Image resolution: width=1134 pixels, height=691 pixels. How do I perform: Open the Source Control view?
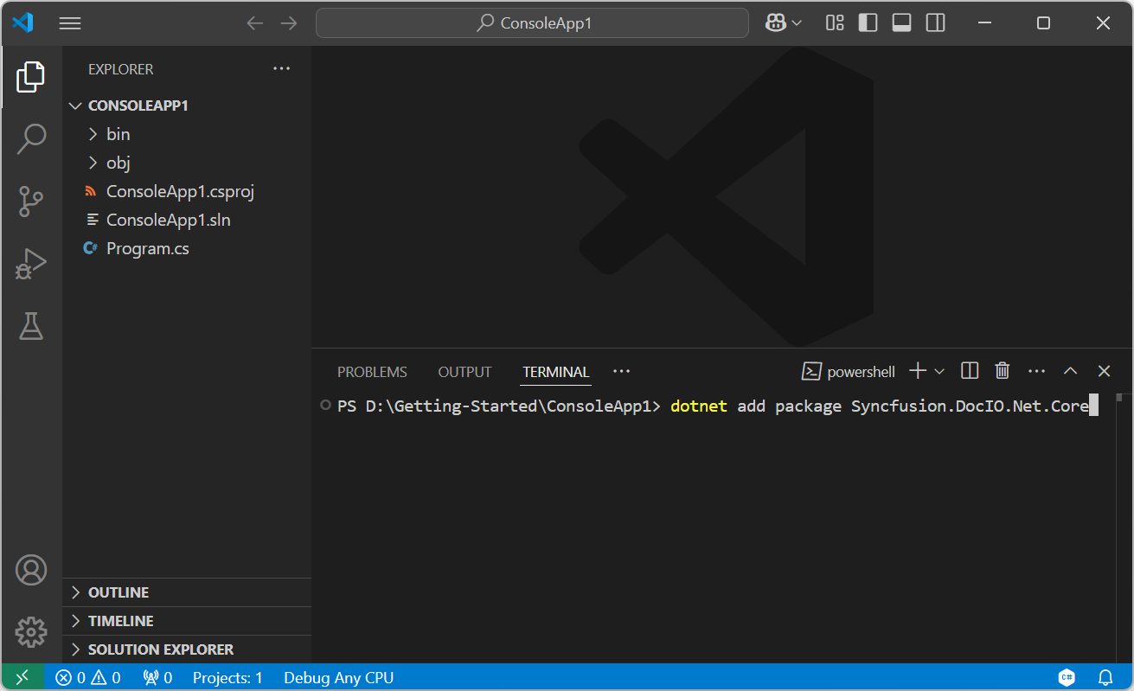pyautogui.click(x=31, y=202)
